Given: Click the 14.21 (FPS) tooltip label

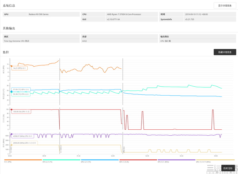Looking at the screenshot, I should [19, 68].
